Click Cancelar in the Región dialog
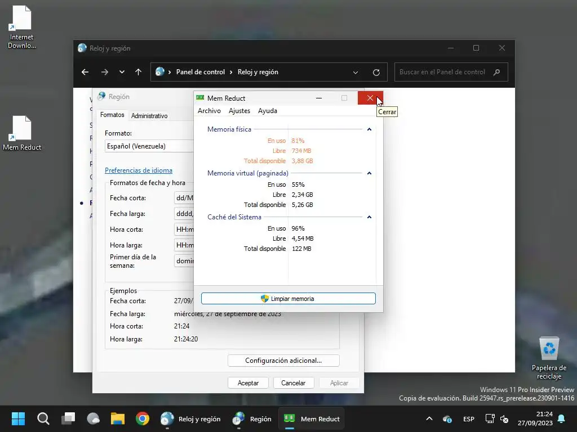 [293, 382]
